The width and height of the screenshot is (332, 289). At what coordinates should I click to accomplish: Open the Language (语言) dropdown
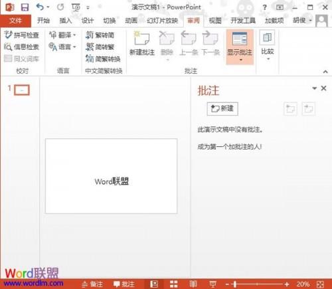pyautogui.click(x=62, y=47)
